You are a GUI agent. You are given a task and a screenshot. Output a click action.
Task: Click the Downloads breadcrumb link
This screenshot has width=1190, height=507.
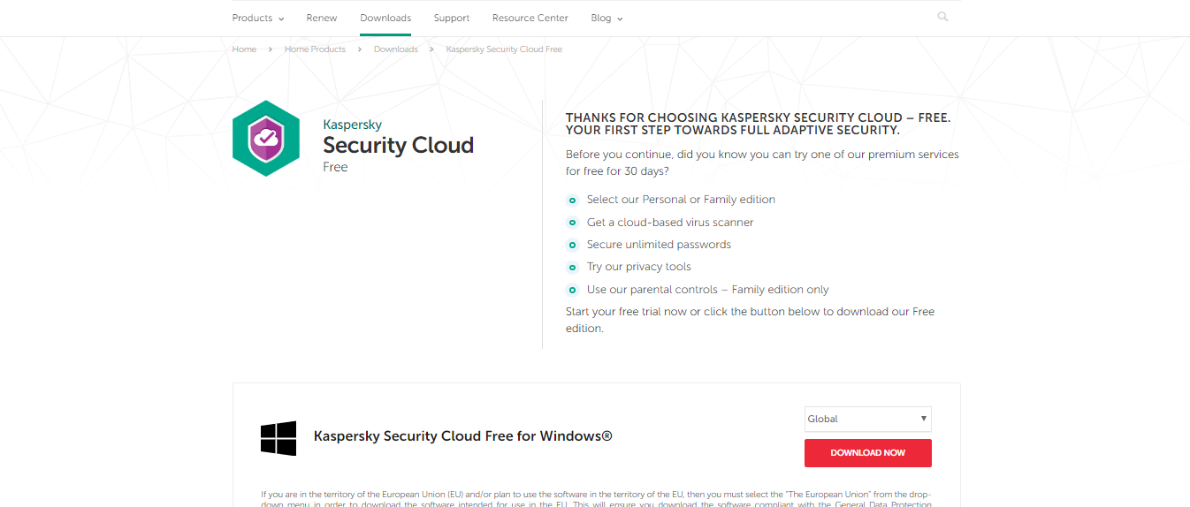coord(396,49)
